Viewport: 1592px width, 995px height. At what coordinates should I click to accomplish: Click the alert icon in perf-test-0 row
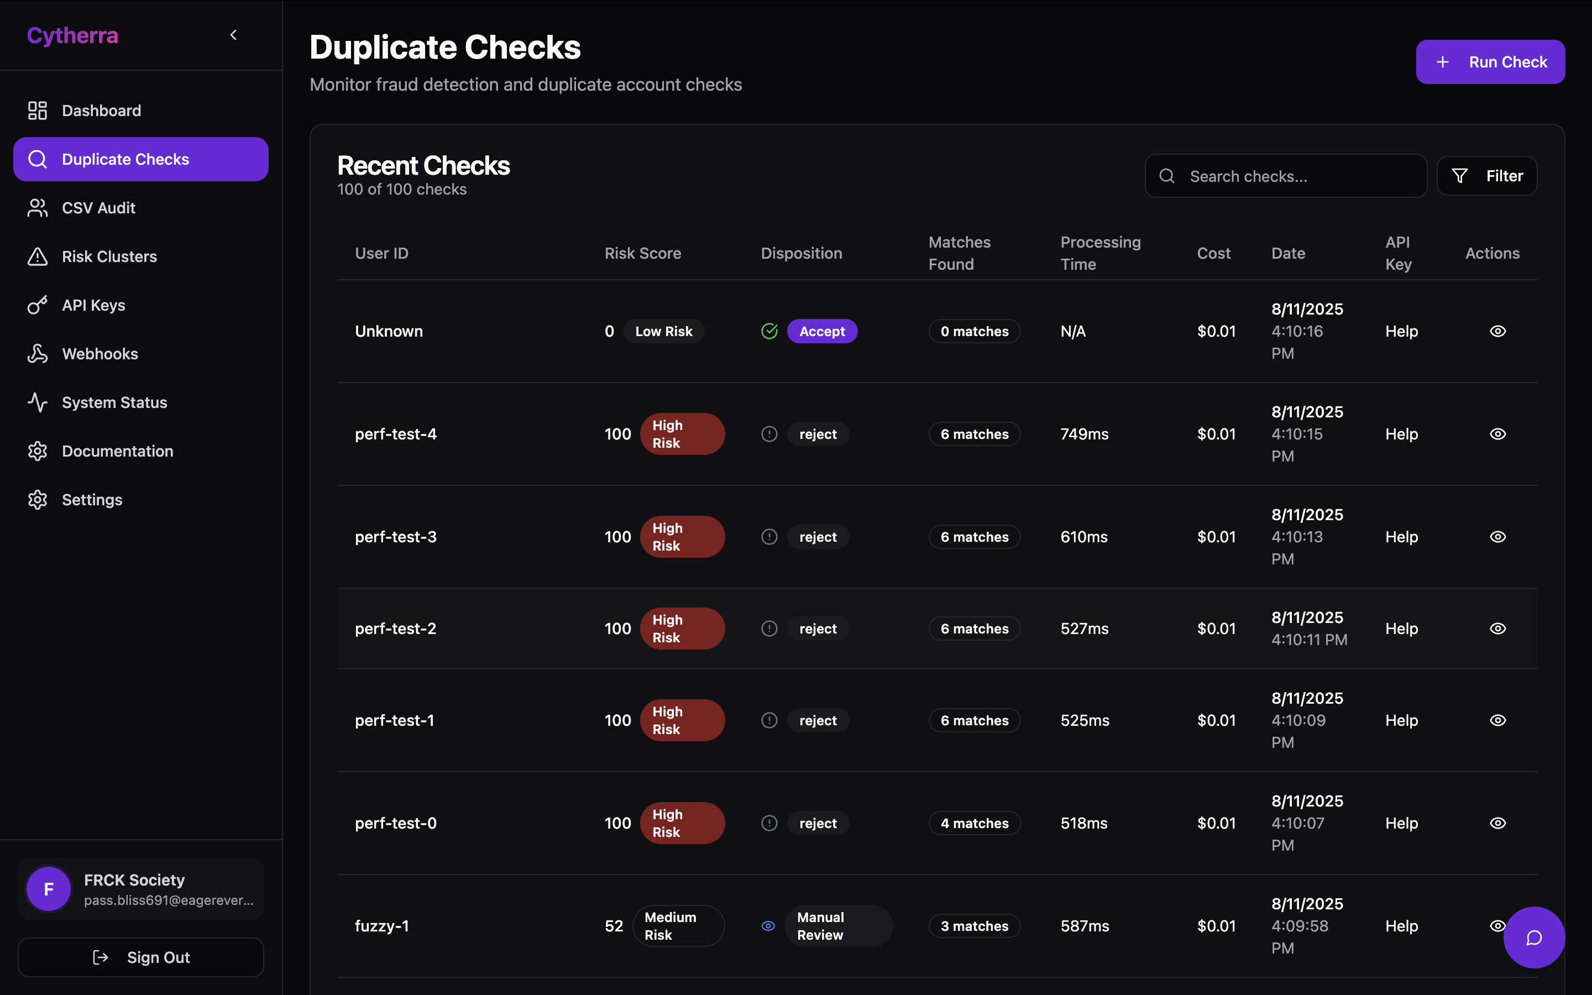tap(769, 823)
